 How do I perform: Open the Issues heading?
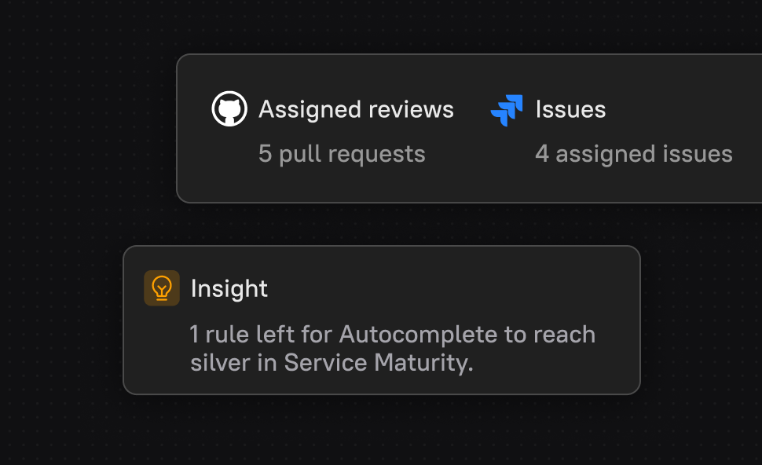tap(570, 109)
